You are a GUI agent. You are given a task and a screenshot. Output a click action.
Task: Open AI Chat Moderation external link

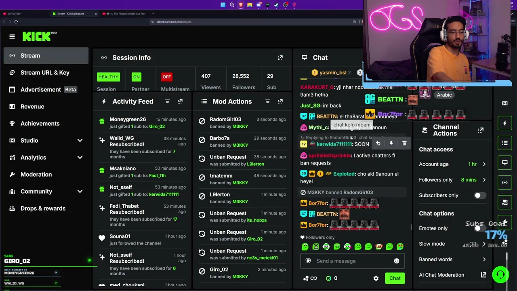point(483,275)
